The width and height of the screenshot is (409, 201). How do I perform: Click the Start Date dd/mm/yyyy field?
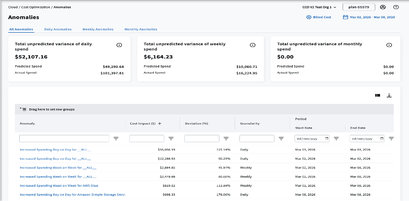(312, 139)
